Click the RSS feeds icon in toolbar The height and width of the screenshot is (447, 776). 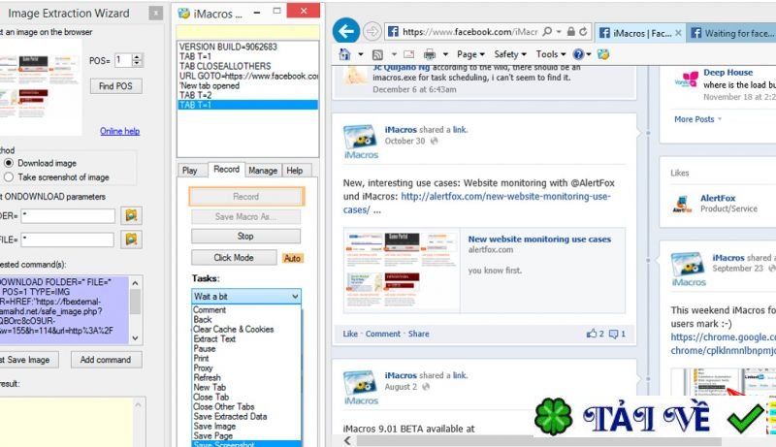point(377,54)
